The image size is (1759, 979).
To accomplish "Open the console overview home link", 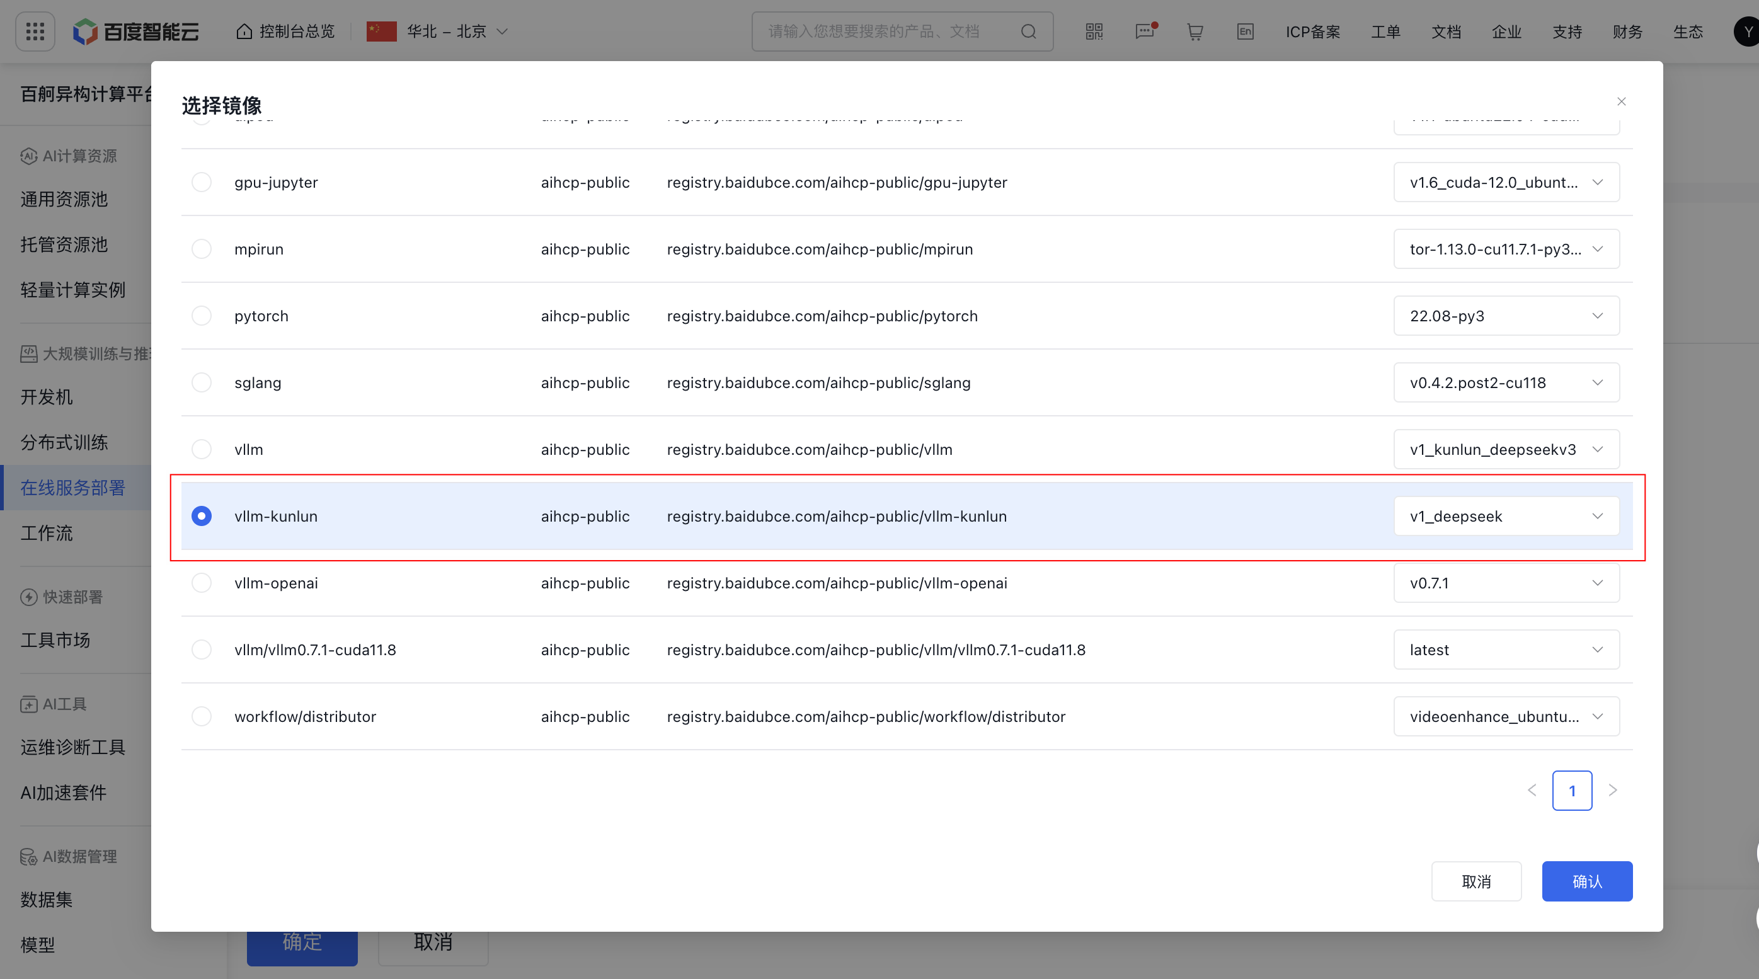I will click(285, 31).
